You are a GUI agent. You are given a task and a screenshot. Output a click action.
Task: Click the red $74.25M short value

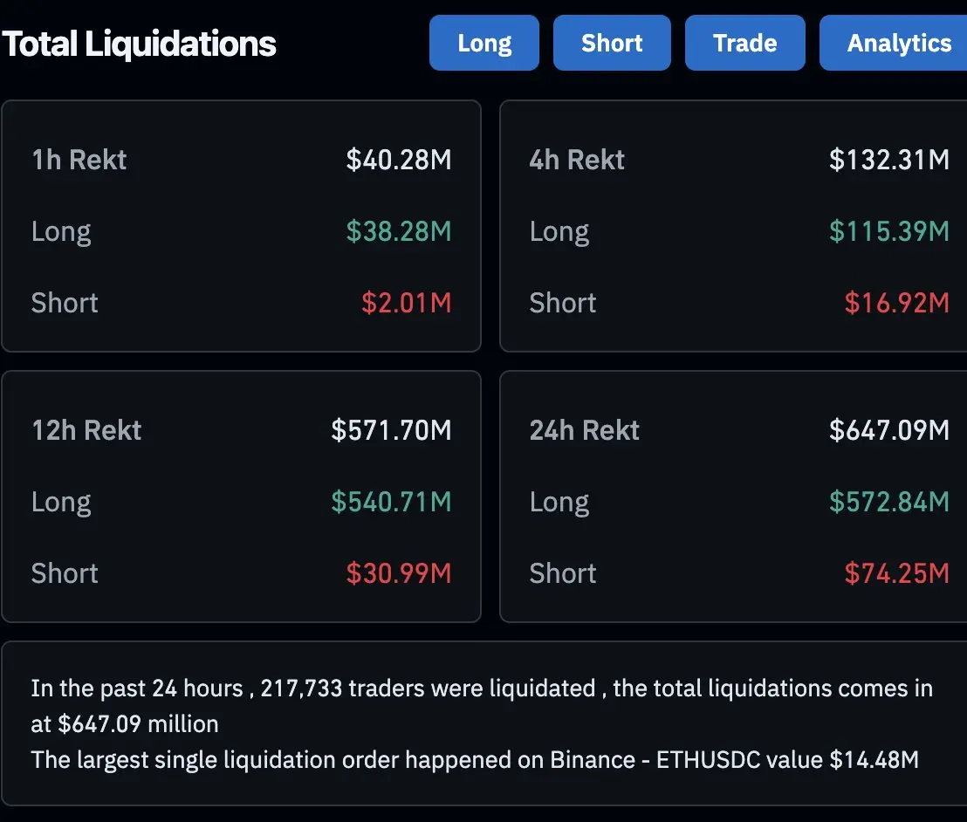pos(896,573)
